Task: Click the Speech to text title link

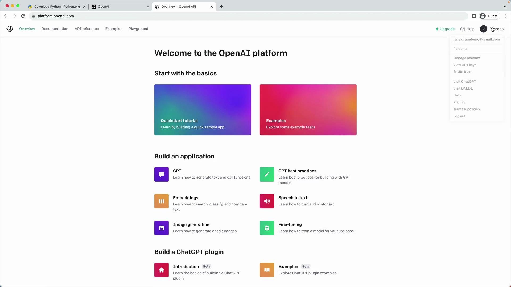Action: (293, 198)
